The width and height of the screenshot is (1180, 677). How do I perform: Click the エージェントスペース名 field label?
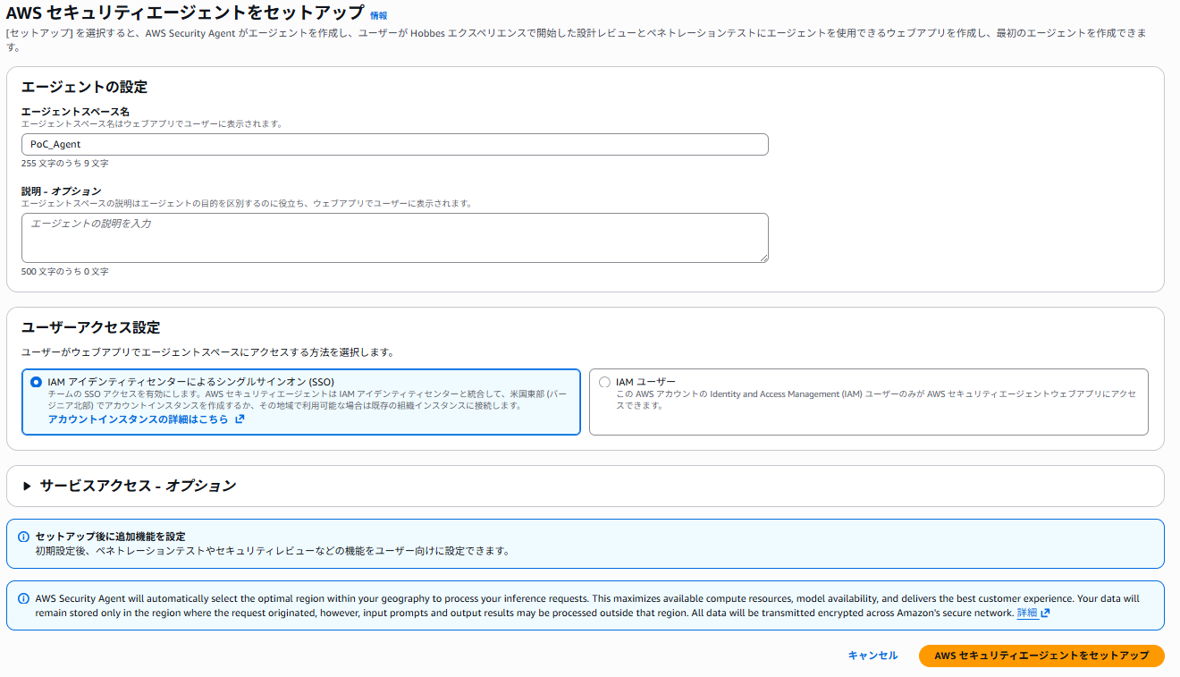pyautogui.click(x=75, y=112)
